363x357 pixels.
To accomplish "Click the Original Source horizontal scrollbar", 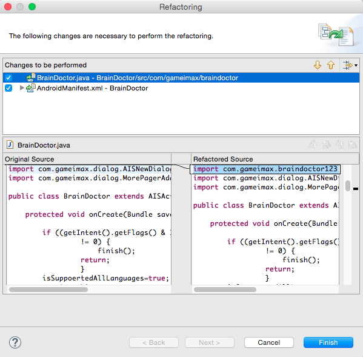I will tap(48, 290).
